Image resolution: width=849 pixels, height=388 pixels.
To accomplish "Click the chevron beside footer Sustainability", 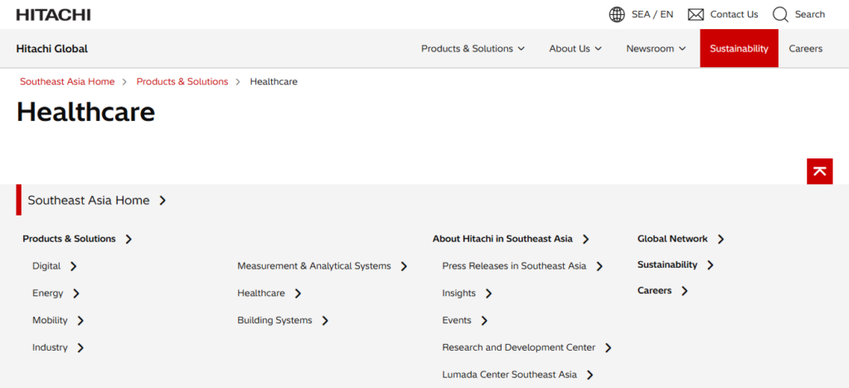I will tap(711, 265).
